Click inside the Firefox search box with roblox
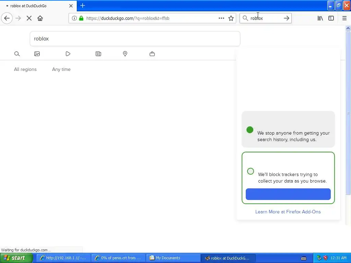The width and height of the screenshot is (351, 263). [x=265, y=18]
